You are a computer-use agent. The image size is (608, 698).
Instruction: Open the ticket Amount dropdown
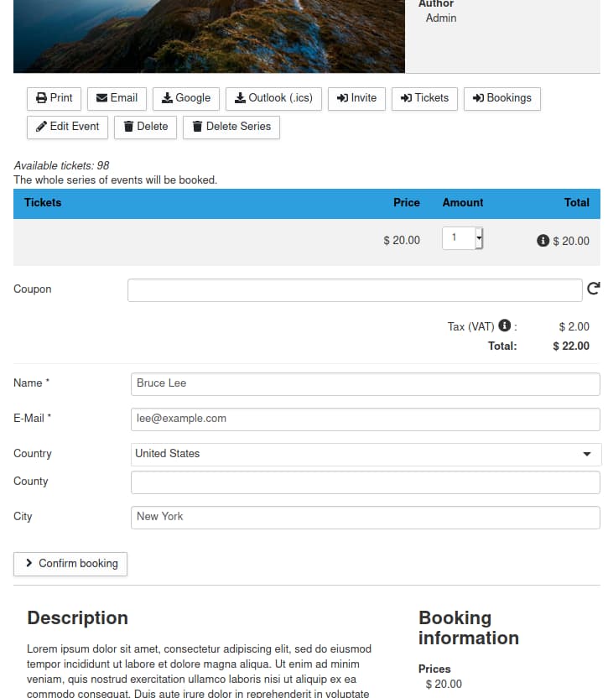[463, 238]
